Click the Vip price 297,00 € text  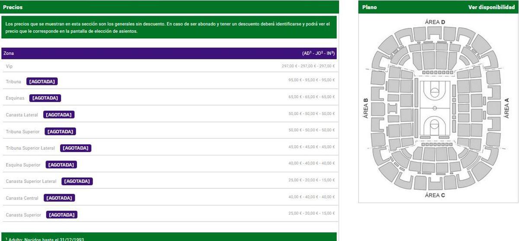point(308,66)
